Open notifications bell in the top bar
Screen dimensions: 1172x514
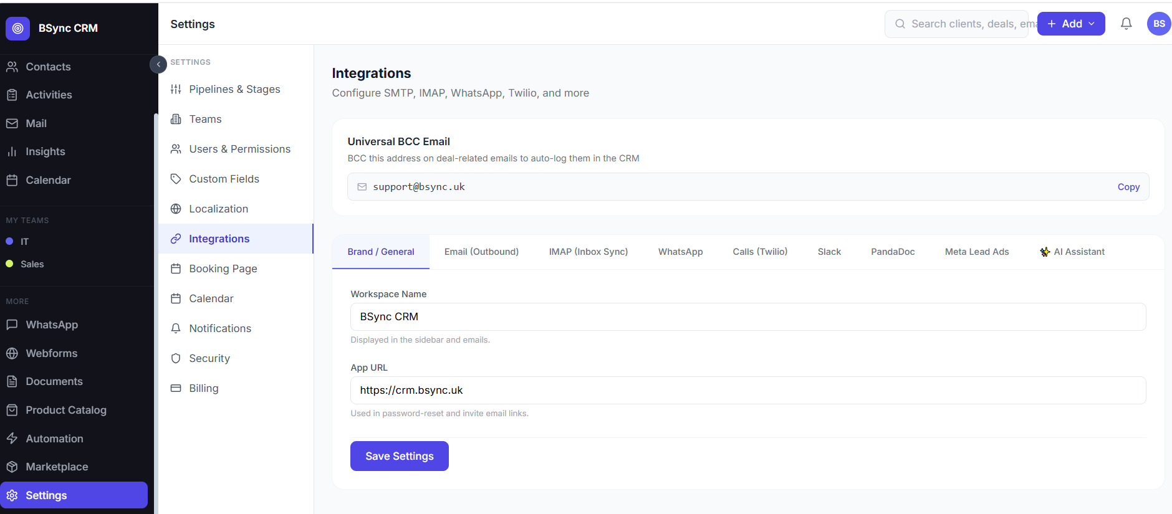(1126, 24)
